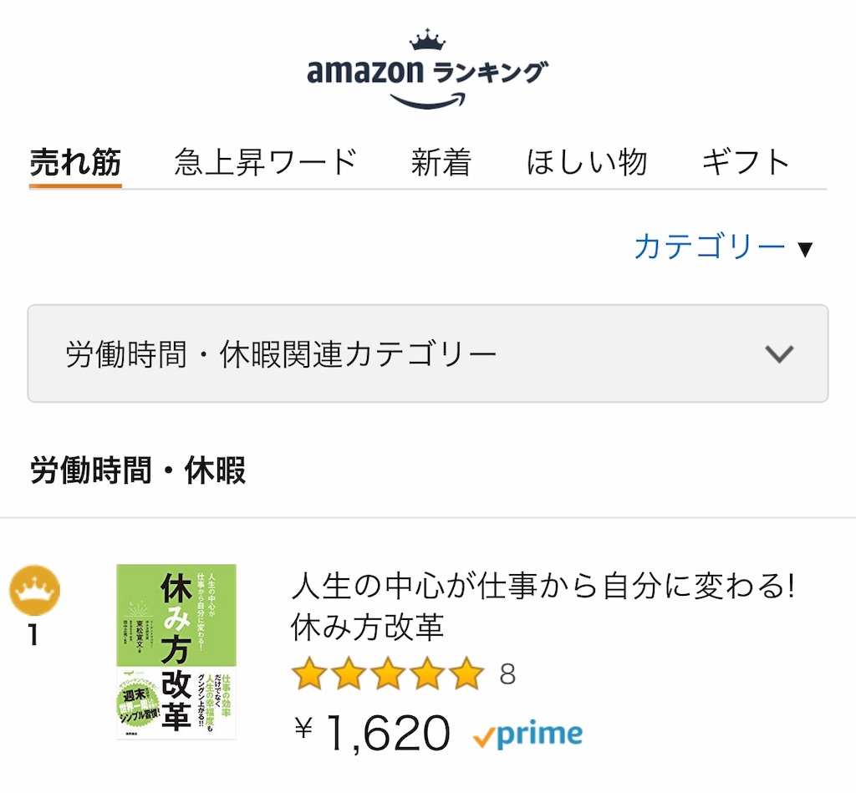Click the chevron in the category box
Viewport: 856px width, 793px height.
779,354
